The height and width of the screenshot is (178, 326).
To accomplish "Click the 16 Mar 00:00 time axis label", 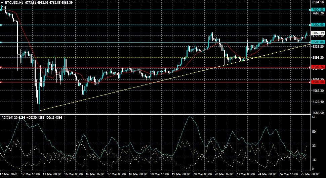I will (x=74, y=174).
